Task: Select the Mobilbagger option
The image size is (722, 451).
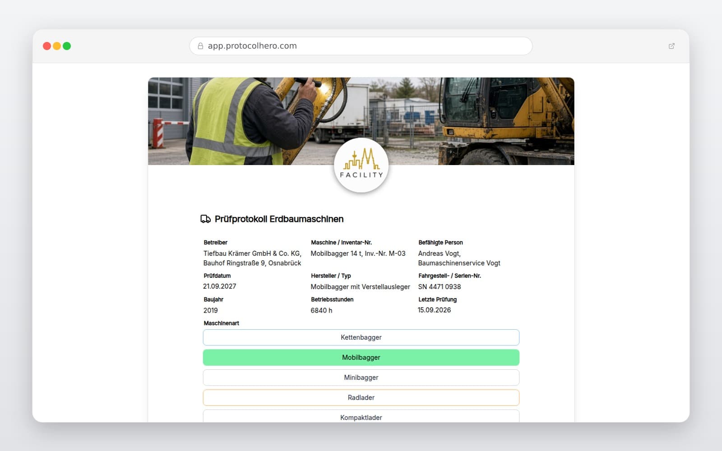Action: [x=361, y=358]
